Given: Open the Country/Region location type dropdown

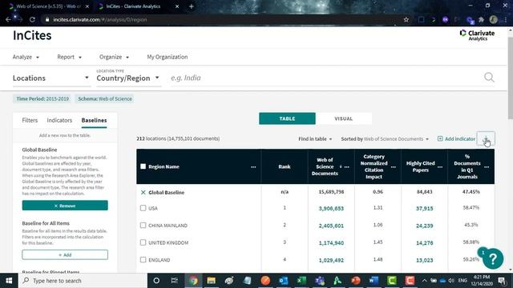Looking at the screenshot, I should 128,78.
